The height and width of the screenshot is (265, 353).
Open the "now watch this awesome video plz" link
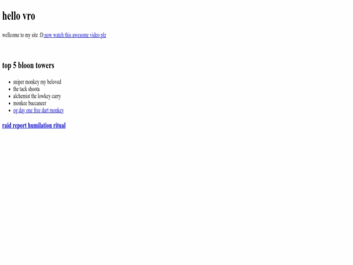click(75, 35)
